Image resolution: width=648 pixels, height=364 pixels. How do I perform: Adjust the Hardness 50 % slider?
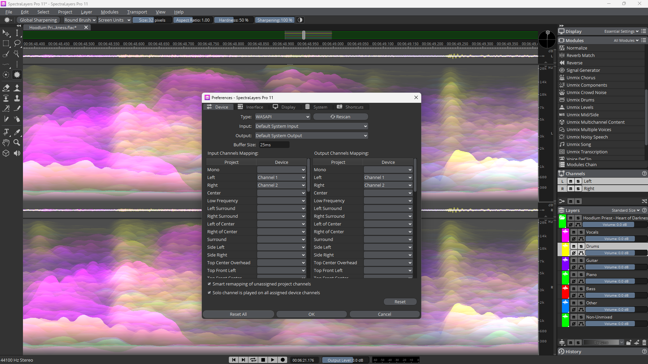[x=234, y=20]
